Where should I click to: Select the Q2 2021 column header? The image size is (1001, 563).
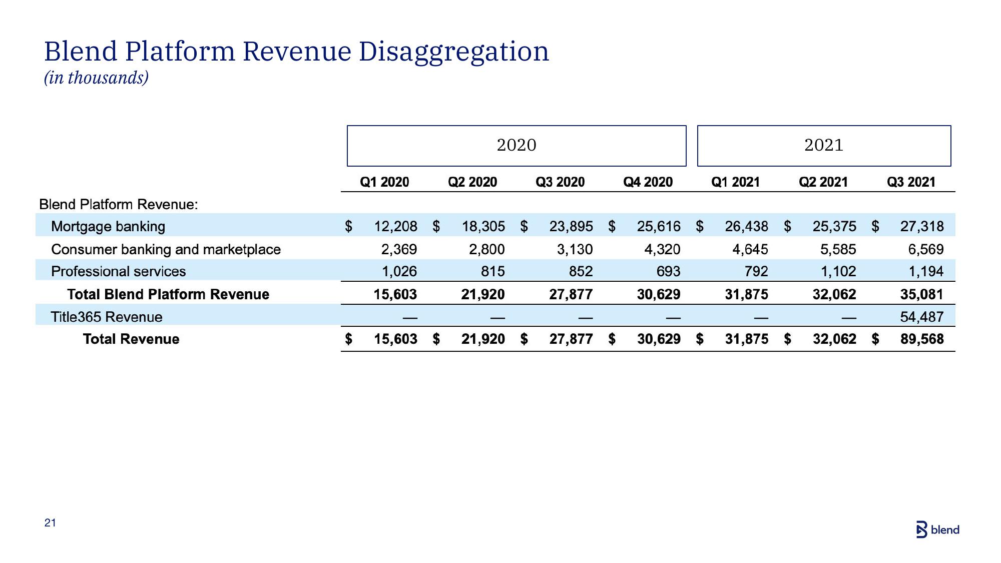(823, 182)
